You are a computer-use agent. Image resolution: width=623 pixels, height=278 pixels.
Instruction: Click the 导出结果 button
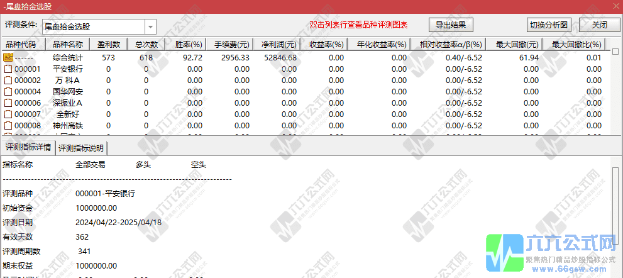pos(452,25)
